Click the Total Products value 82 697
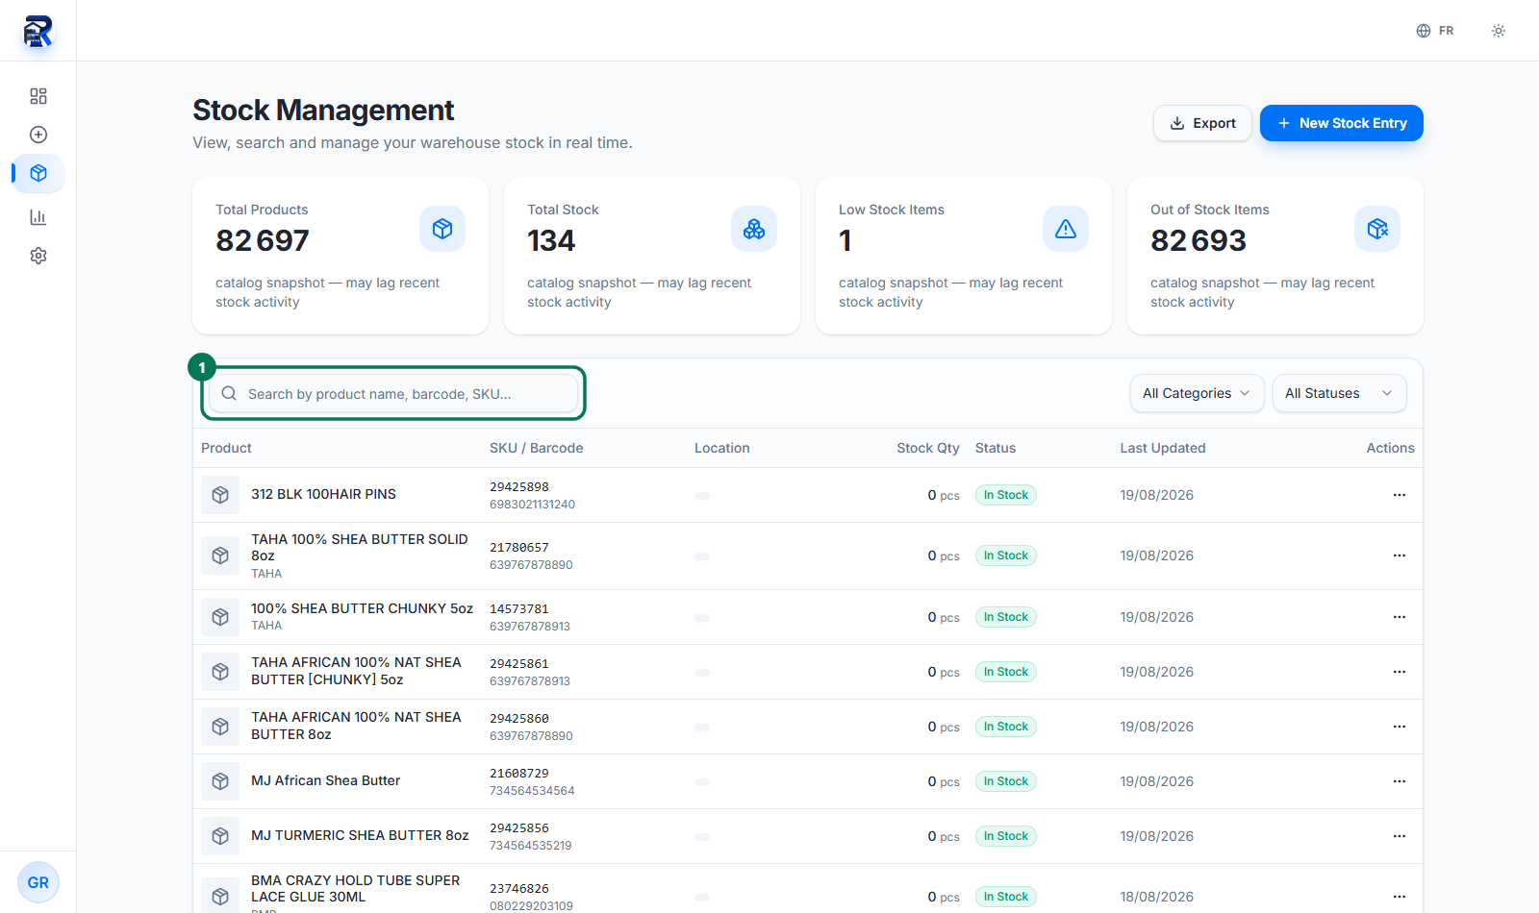 (x=263, y=240)
